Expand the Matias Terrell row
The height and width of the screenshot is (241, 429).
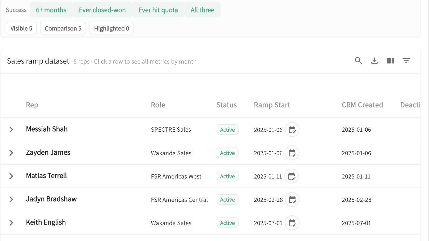11,176
